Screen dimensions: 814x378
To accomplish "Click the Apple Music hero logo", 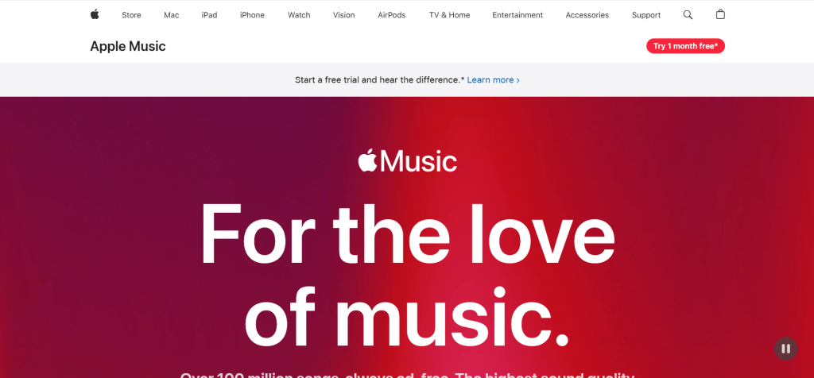I will pos(408,160).
